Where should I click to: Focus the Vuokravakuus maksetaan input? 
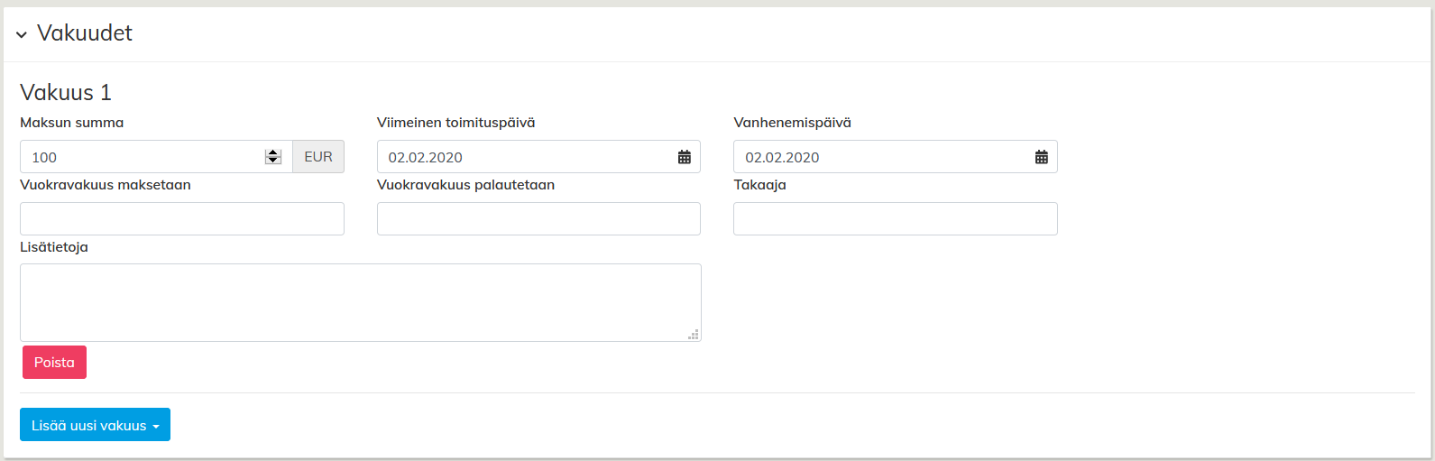[182, 219]
